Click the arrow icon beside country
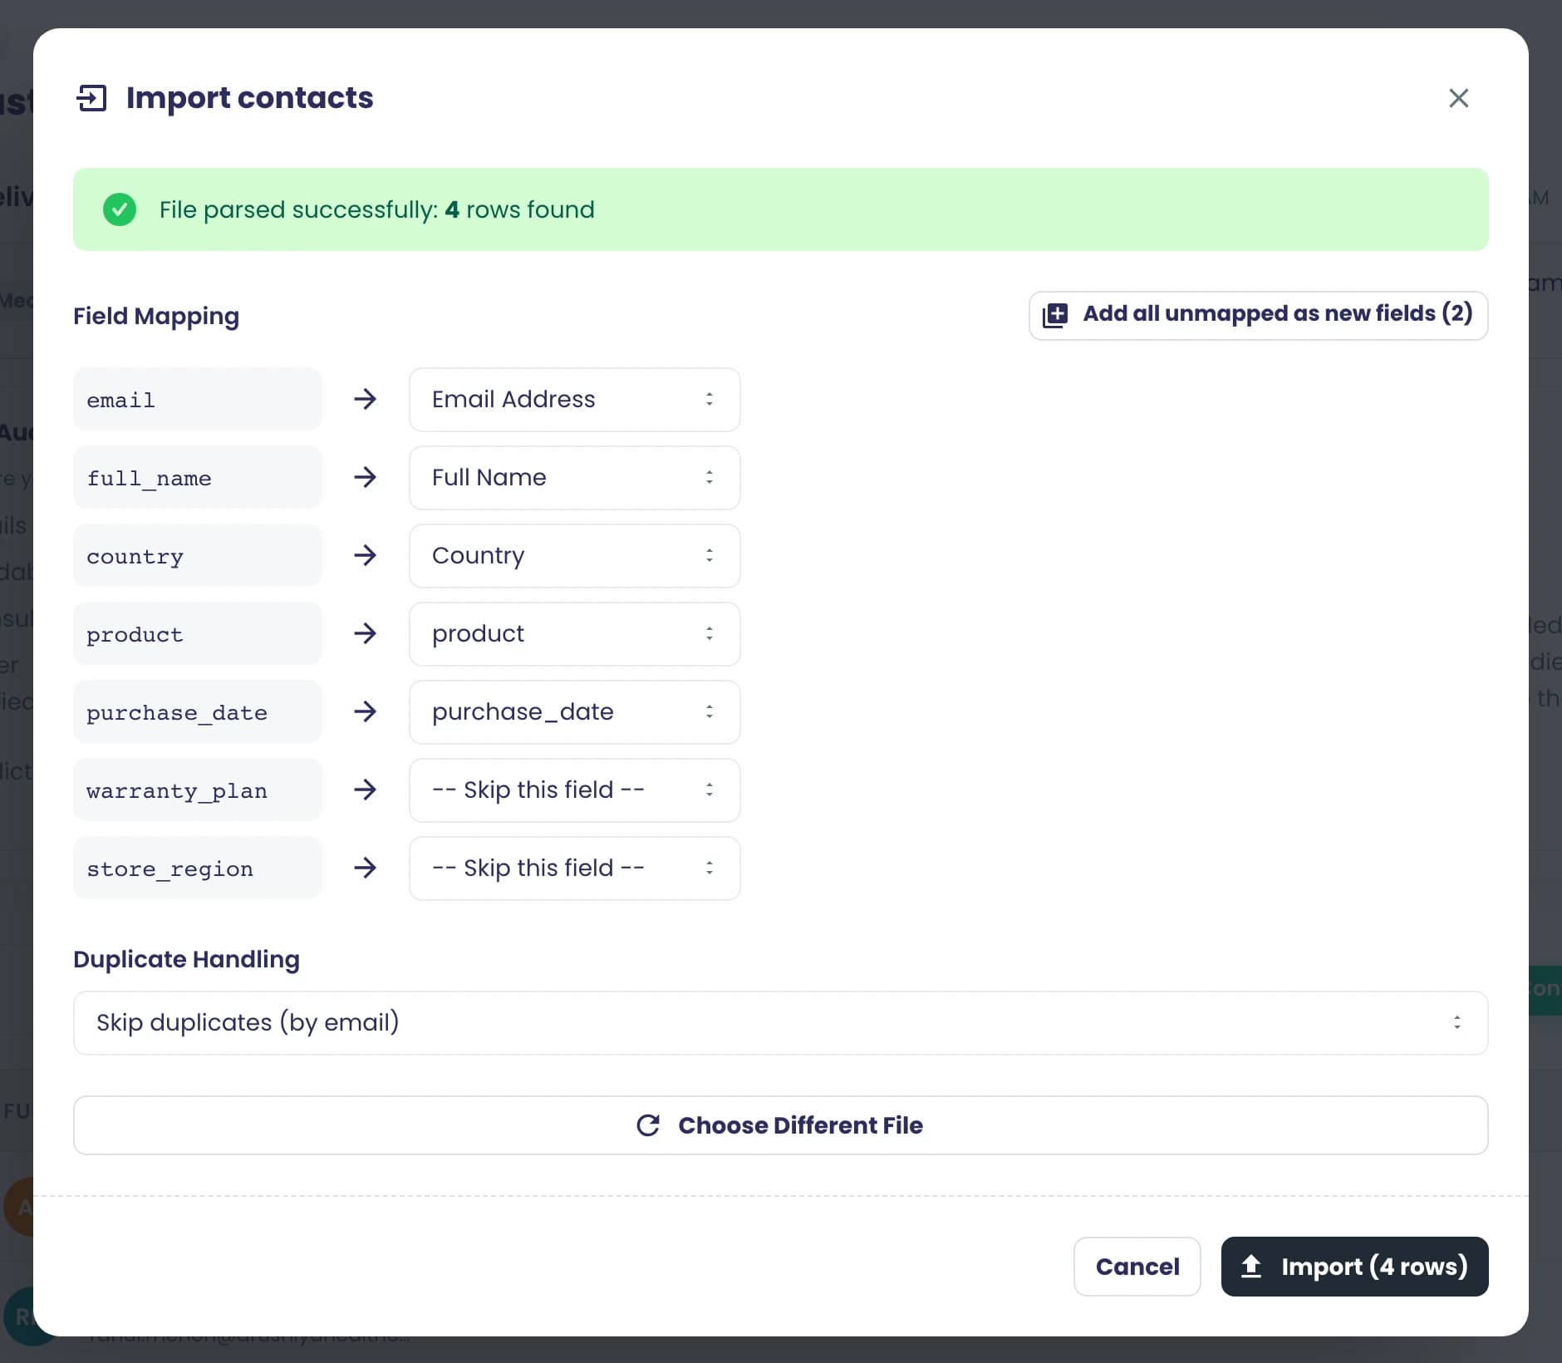Image resolution: width=1562 pixels, height=1363 pixels. (366, 556)
